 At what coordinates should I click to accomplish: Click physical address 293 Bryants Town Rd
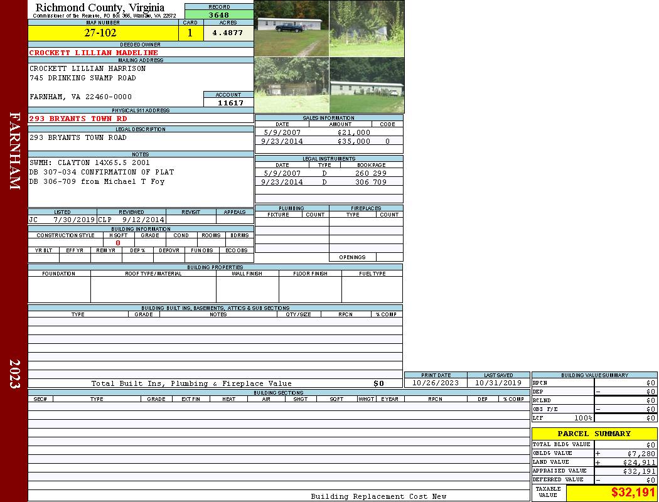click(x=78, y=119)
